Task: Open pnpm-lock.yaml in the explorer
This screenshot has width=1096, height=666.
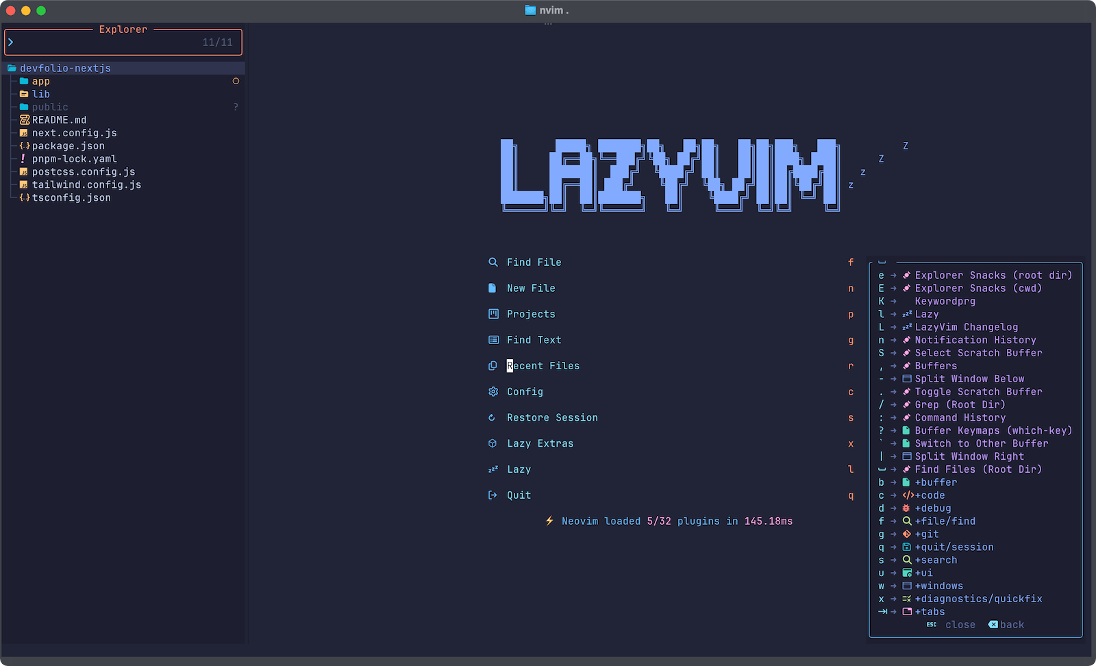Action: click(x=74, y=159)
